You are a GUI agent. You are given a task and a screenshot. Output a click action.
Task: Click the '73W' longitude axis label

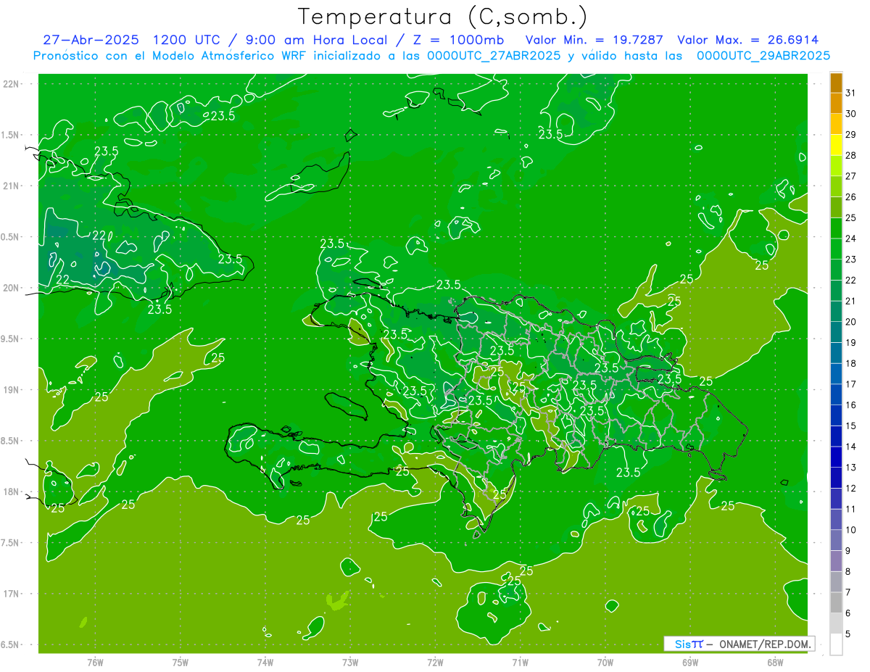[x=350, y=662]
